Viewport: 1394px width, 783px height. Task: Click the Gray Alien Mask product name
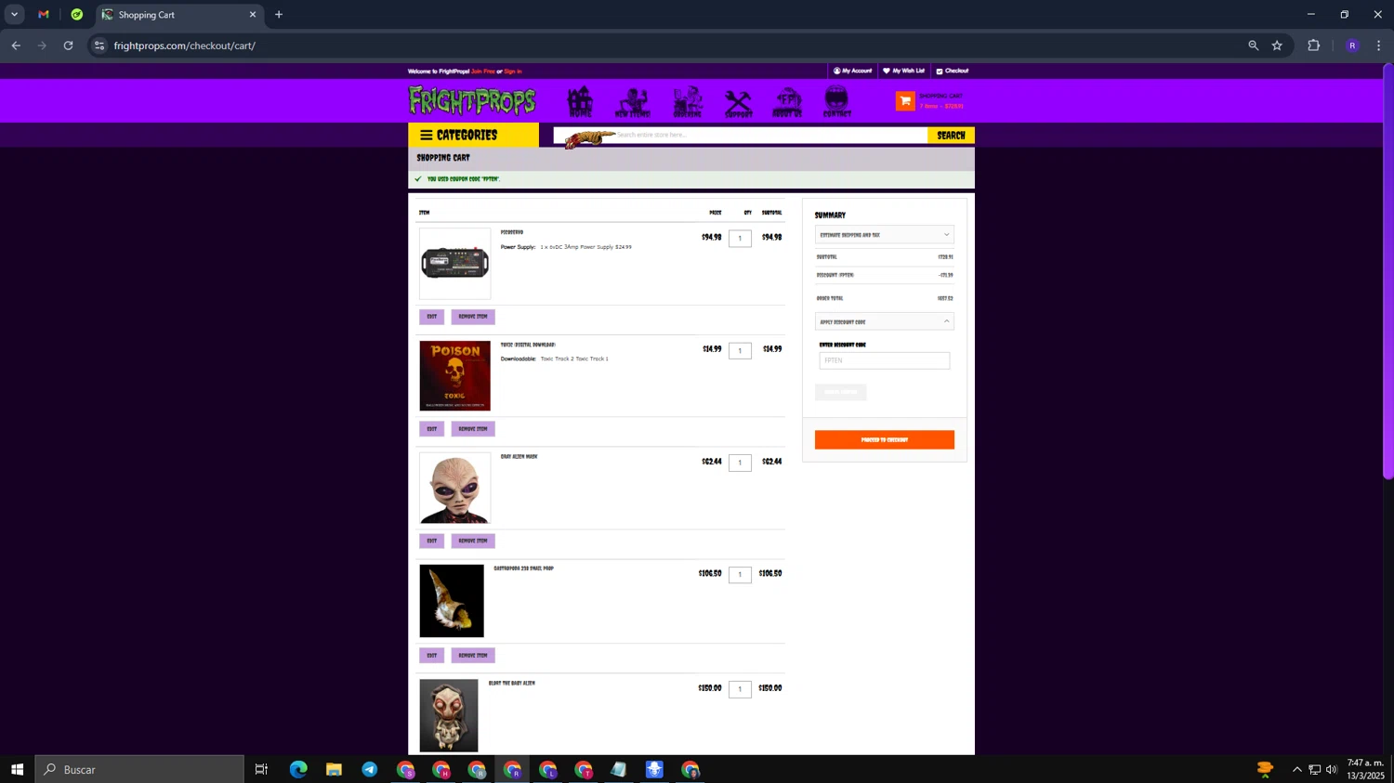[x=519, y=456]
